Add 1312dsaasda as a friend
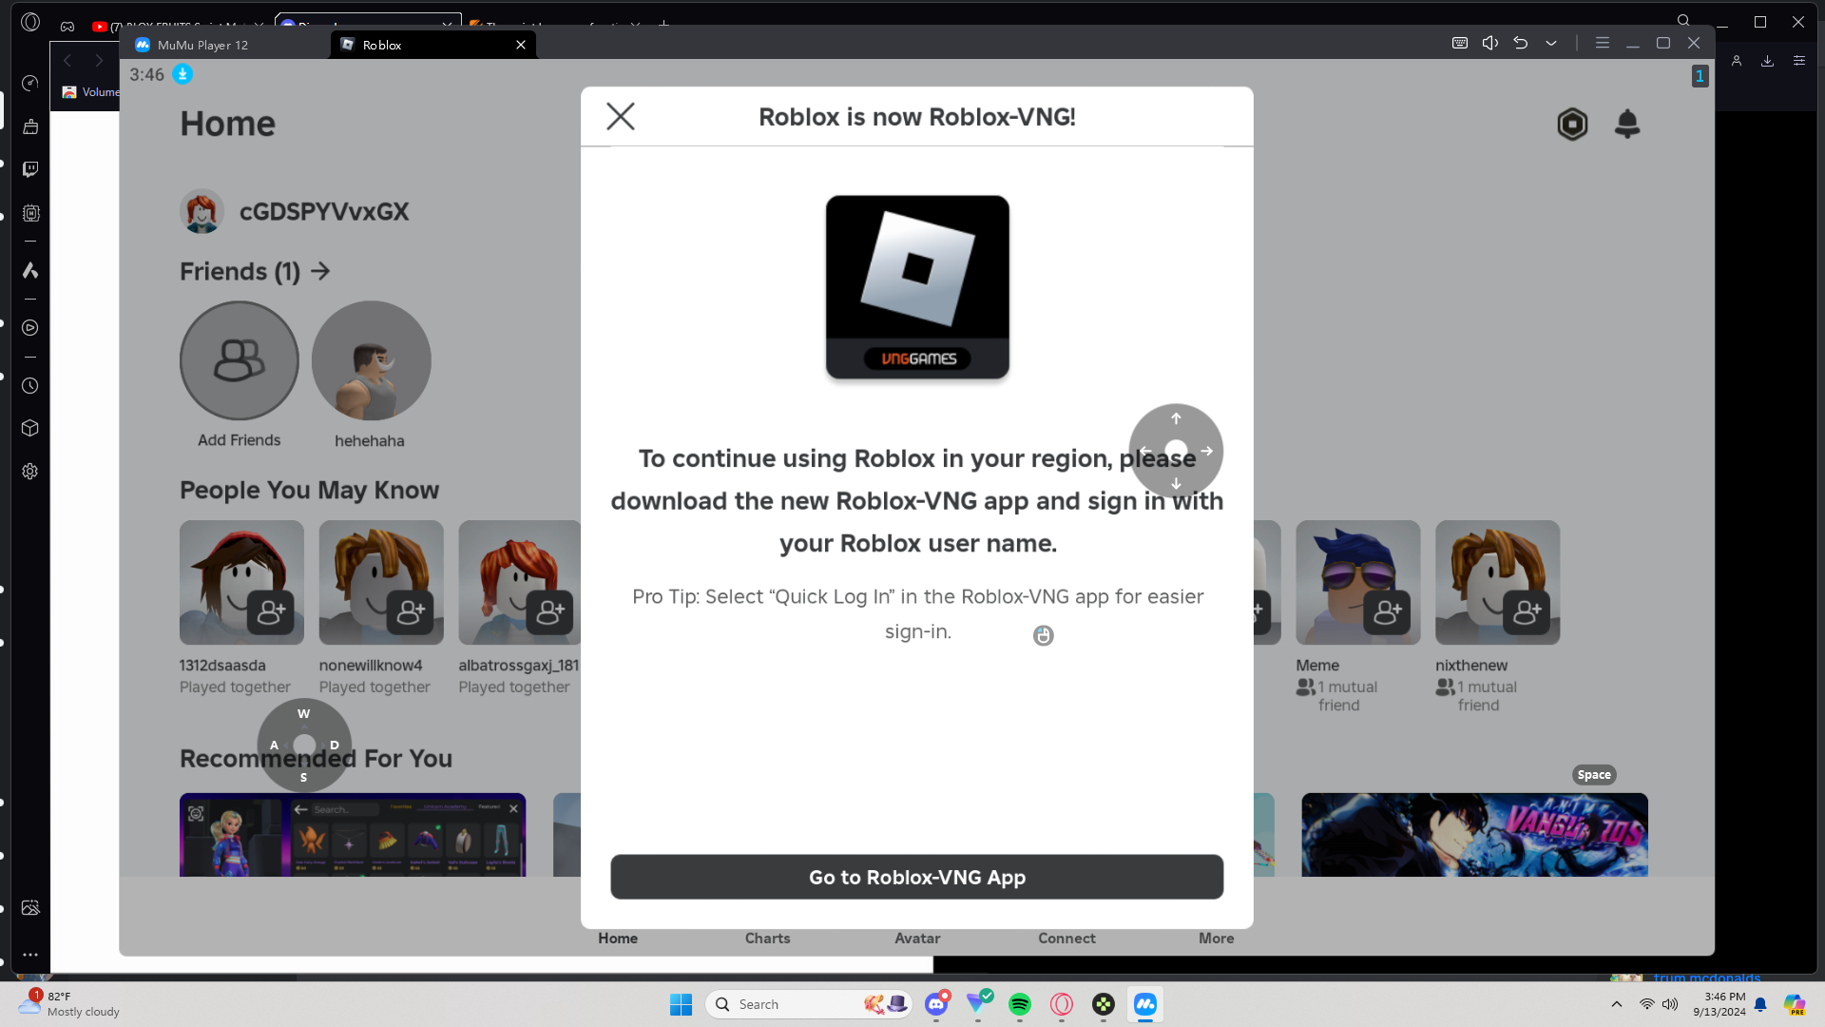 [x=271, y=612]
